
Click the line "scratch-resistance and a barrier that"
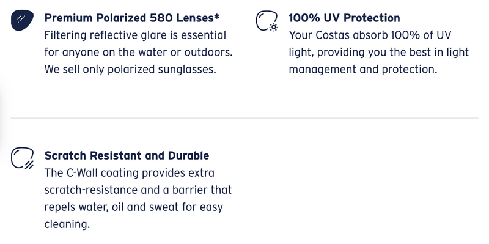click(x=138, y=190)
